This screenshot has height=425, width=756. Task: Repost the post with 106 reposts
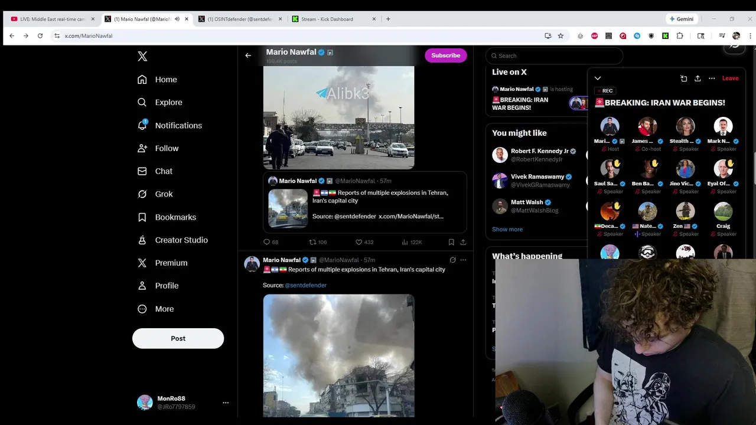(318, 242)
